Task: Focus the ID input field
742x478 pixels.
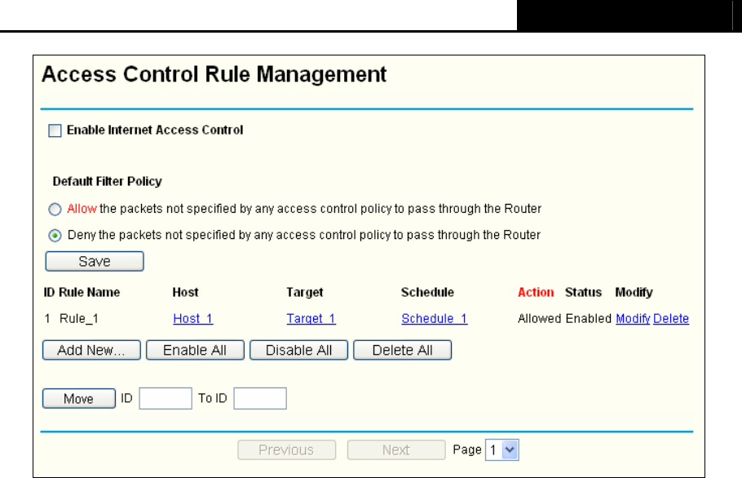Action: pyautogui.click(x=166, y=399)
